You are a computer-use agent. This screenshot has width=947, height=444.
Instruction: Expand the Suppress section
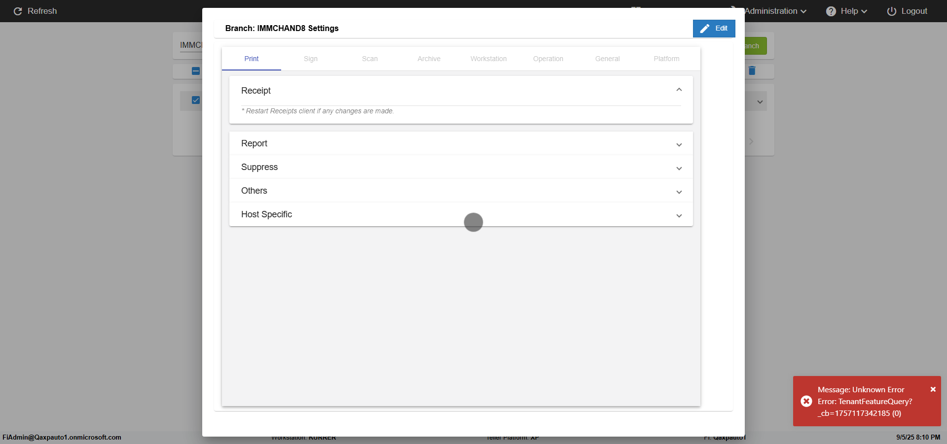point(461,167)
